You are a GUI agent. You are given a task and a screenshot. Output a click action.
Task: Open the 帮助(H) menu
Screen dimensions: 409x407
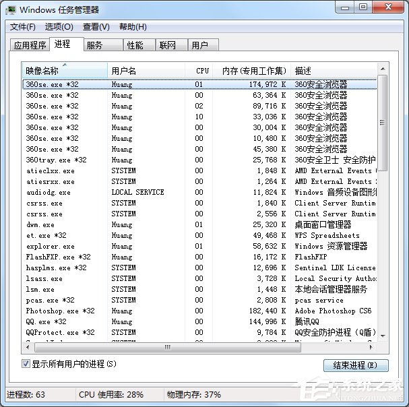pos(133,26)
